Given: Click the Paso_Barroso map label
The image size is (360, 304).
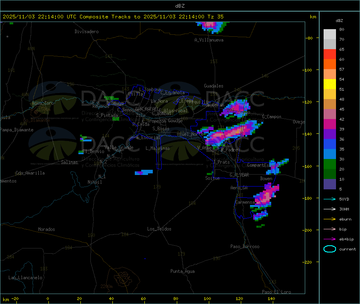Looking at the screenshot, I should (x=245, y=246).
